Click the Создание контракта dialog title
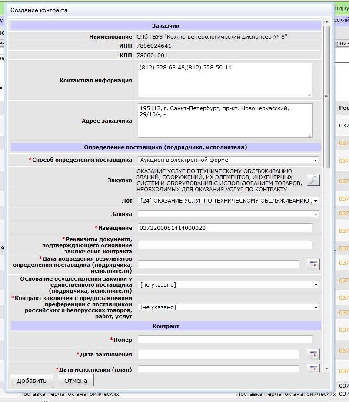The image size is (349, 402). 39,10
